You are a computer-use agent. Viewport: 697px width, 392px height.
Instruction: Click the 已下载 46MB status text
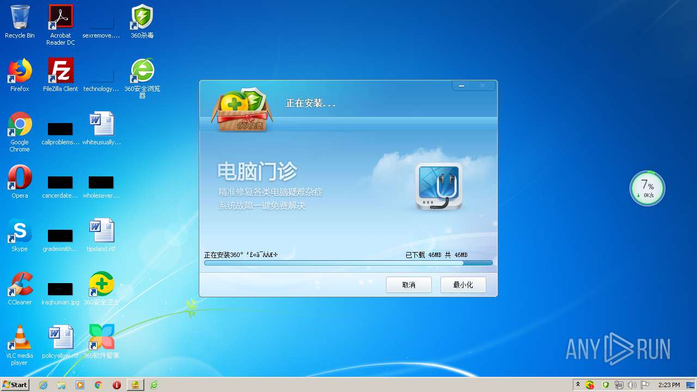pyautogui.click(x=436, y=255)
